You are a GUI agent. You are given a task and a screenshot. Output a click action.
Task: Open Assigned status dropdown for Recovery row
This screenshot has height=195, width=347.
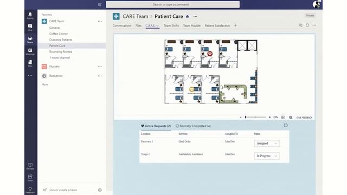point(267,144)
